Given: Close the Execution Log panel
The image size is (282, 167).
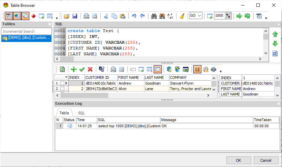Looking at the screenshot, I should click(x=278, y=104).
